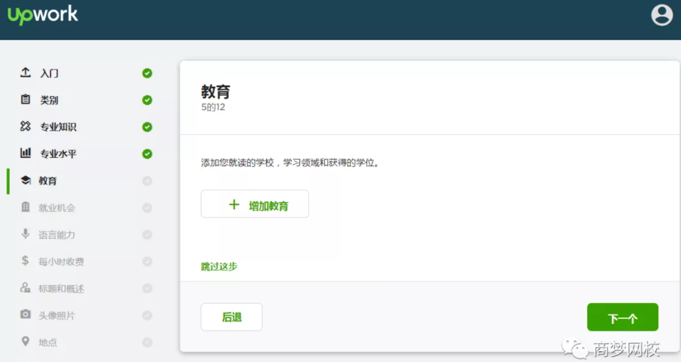Image resolution: width=681 pixels, height=362 pixels.
Task: Open the 标题和概述 step
Action: pyautogui.click(x=62, y=289)
